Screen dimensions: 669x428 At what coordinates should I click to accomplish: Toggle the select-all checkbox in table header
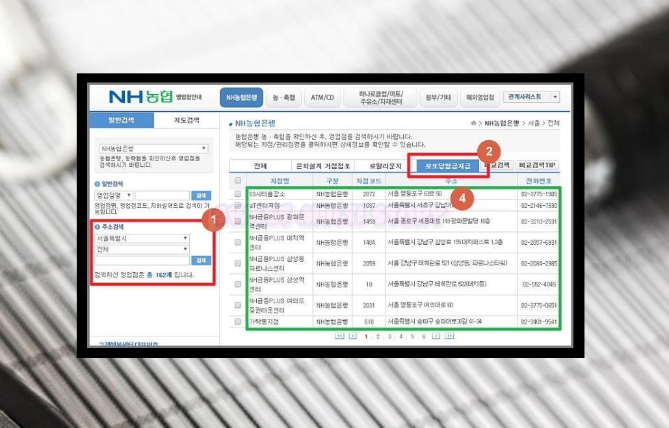[x=238, y=181]
